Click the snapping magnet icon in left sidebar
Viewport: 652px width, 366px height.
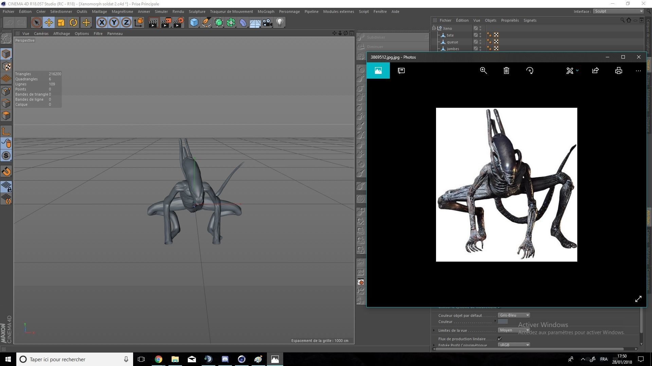tap(6, 171)
